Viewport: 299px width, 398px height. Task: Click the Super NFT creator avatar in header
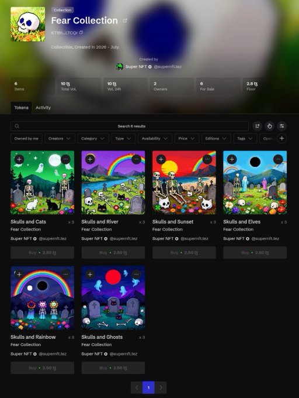point(120,67)
